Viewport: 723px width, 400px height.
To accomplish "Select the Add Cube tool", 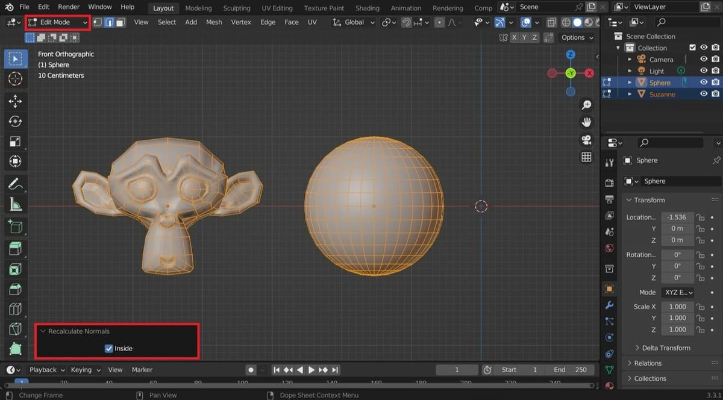I will (15, 227).
